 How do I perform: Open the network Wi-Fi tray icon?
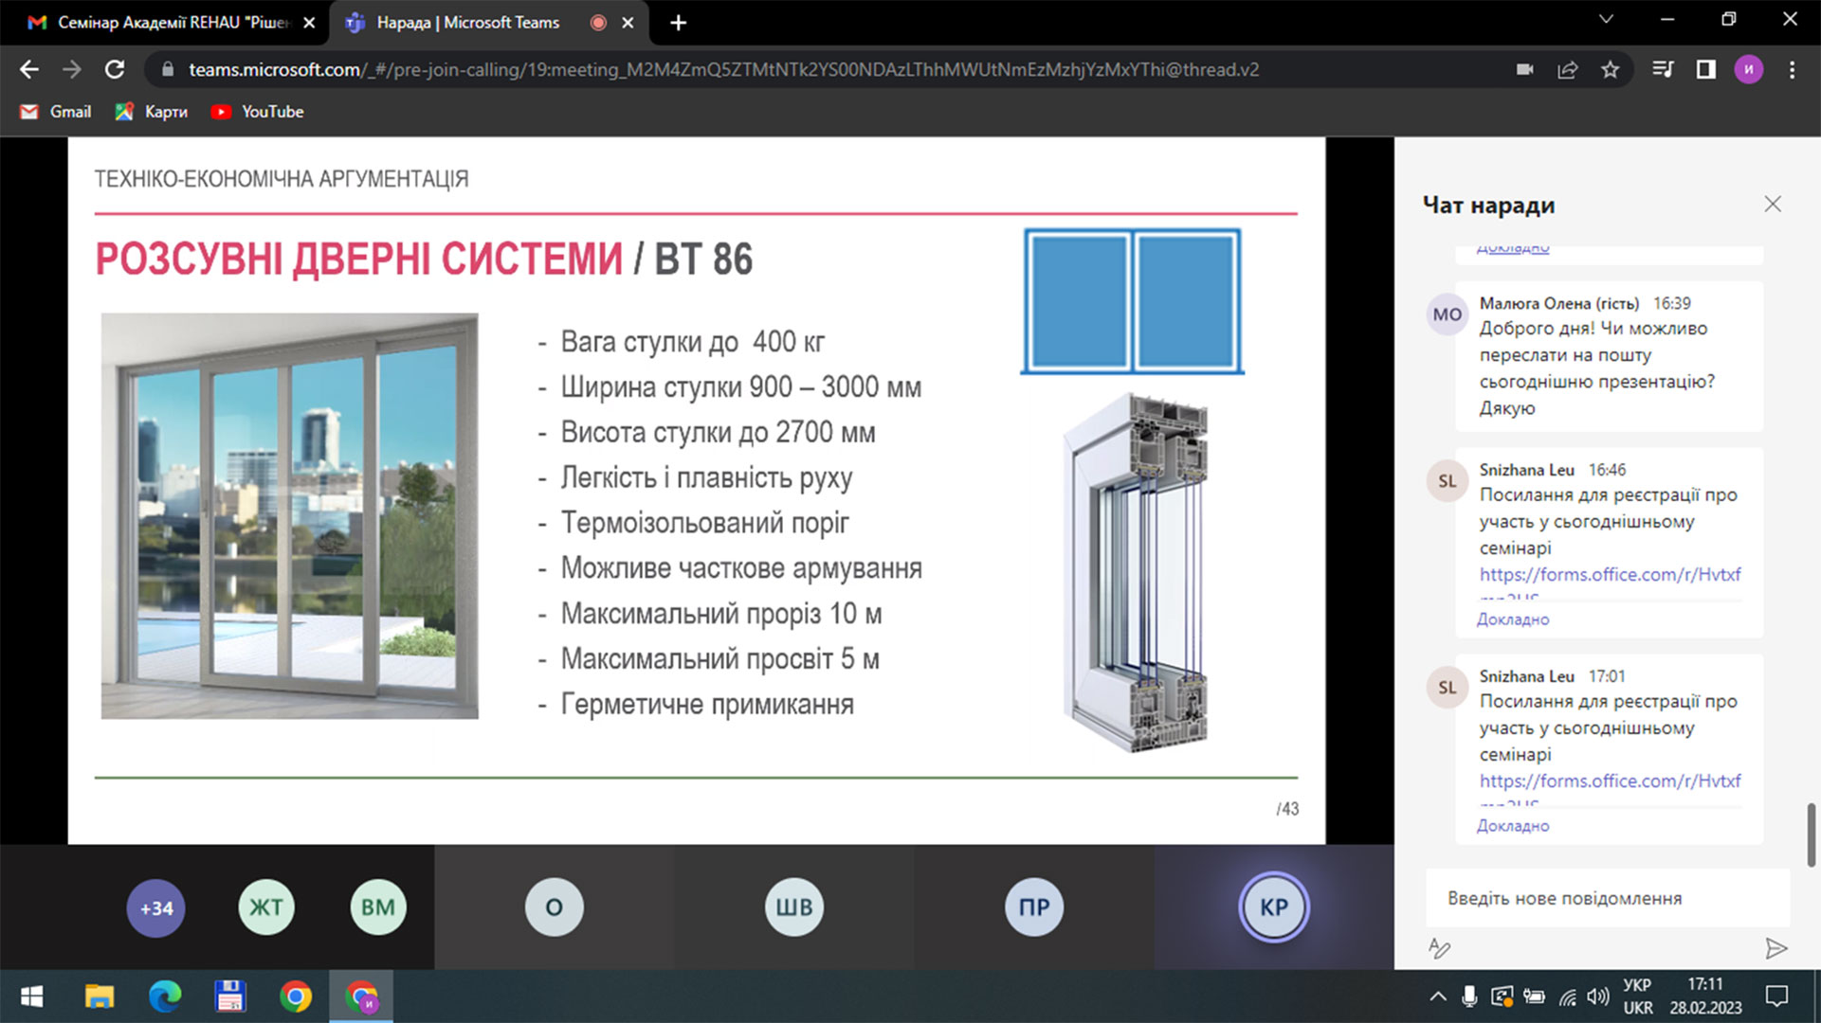[1568, 996]
